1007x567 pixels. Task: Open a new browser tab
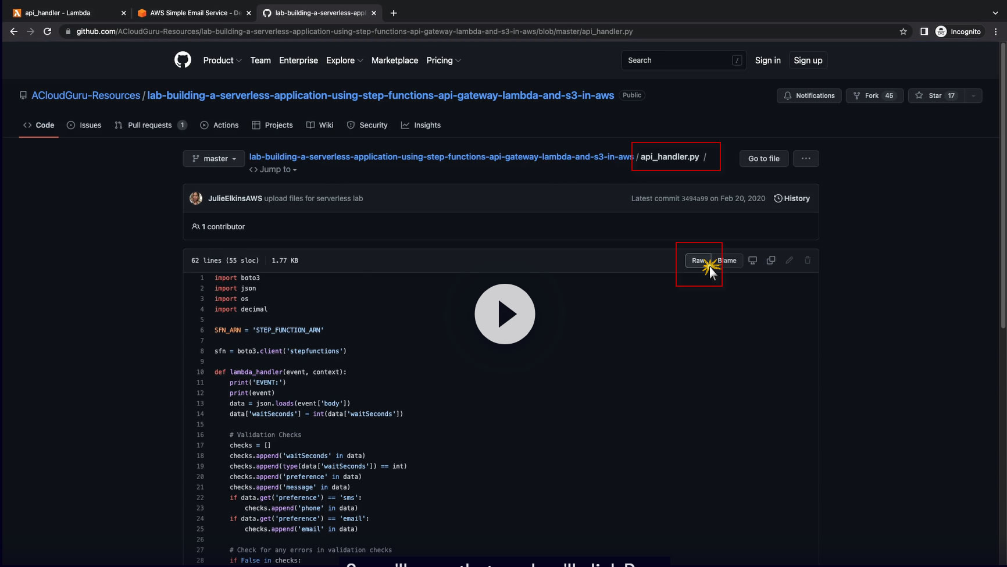tap(394, 13)
